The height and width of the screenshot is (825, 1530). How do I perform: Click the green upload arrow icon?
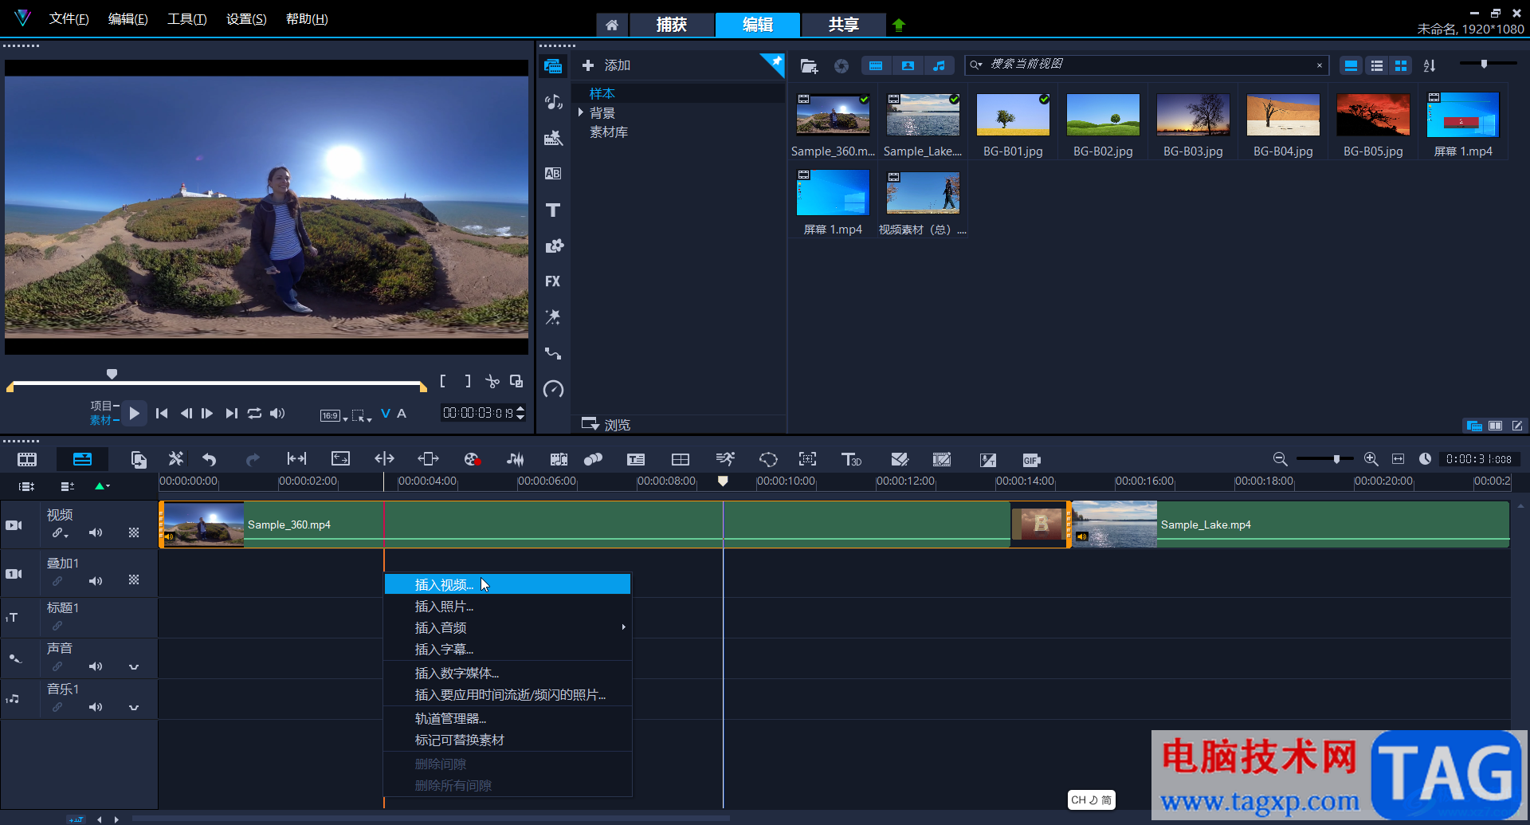[899, 25]
